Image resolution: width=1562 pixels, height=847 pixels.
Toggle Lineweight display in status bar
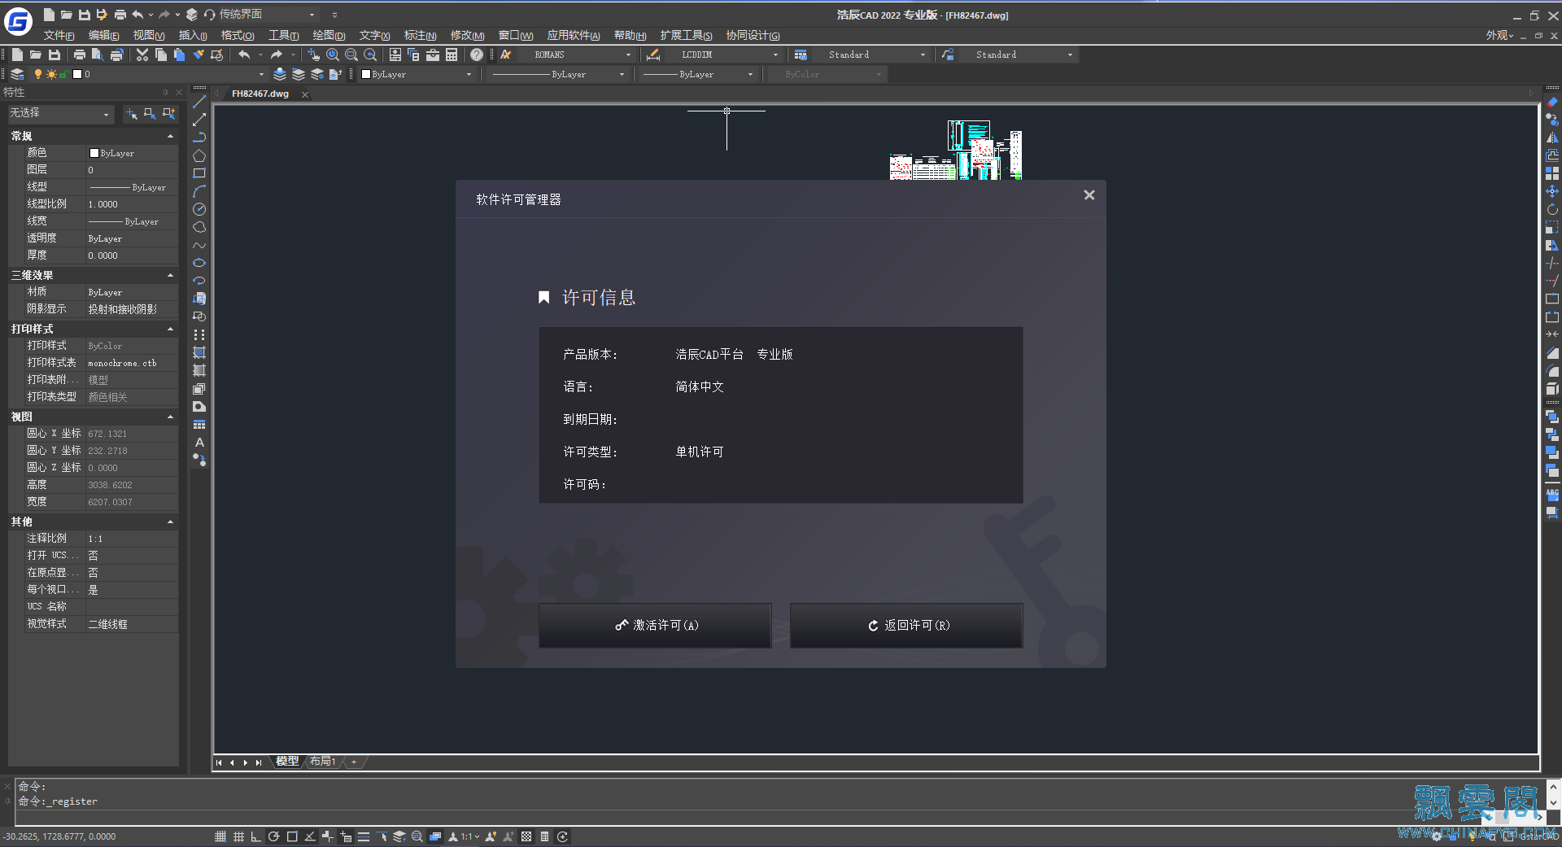364,836
